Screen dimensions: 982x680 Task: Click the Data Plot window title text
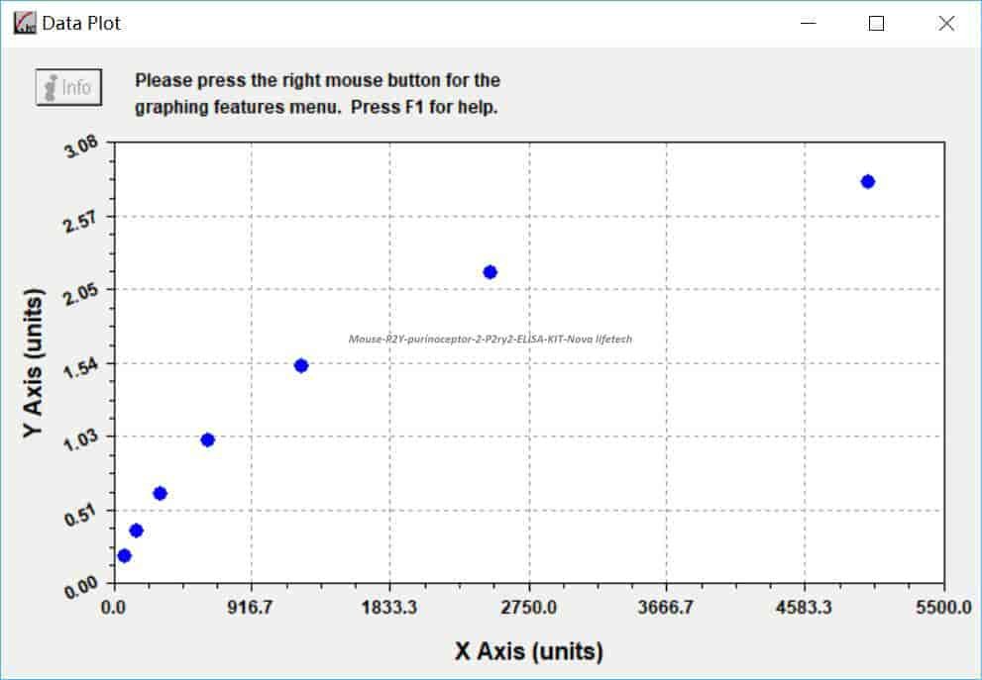pos(81,23)
